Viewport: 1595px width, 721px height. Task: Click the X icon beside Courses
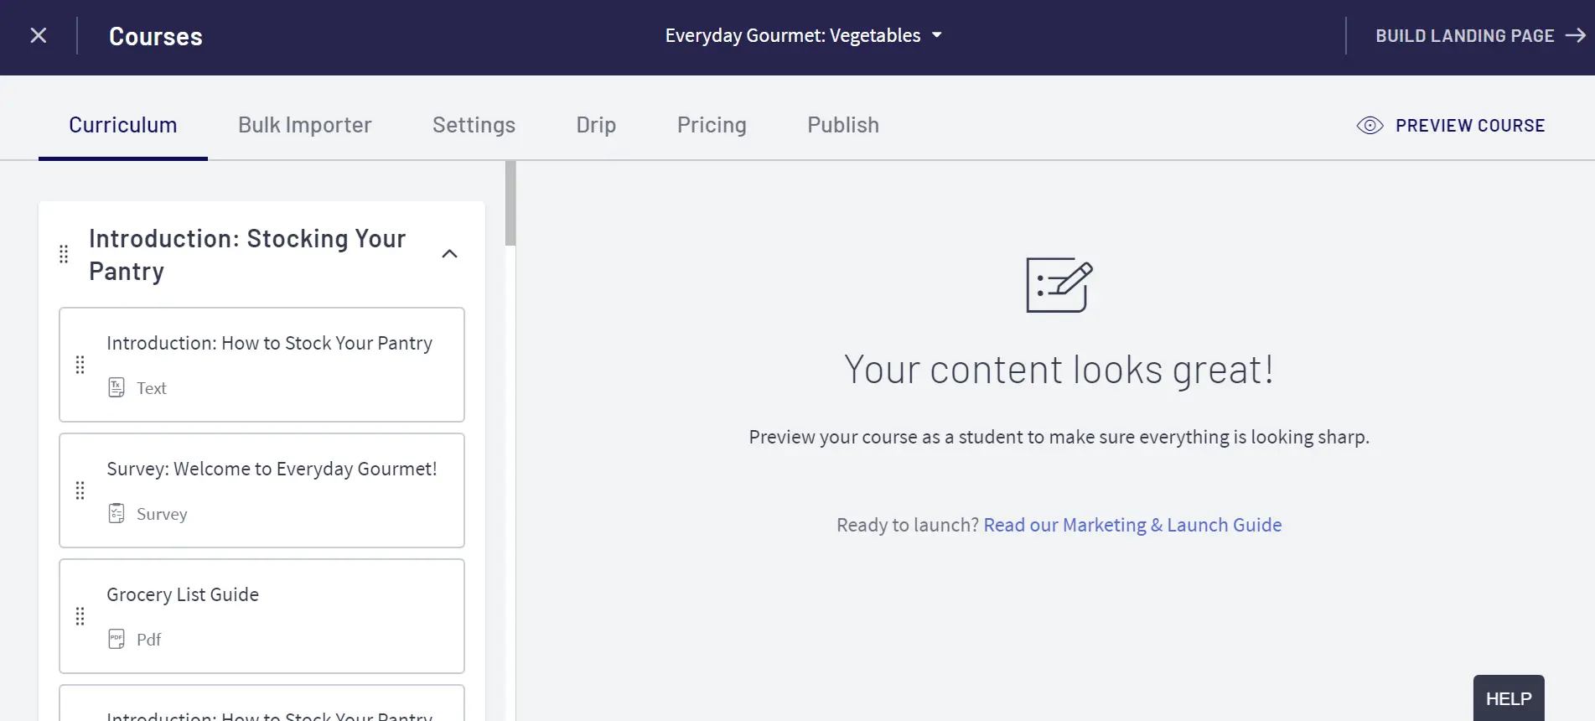[39, 35]
